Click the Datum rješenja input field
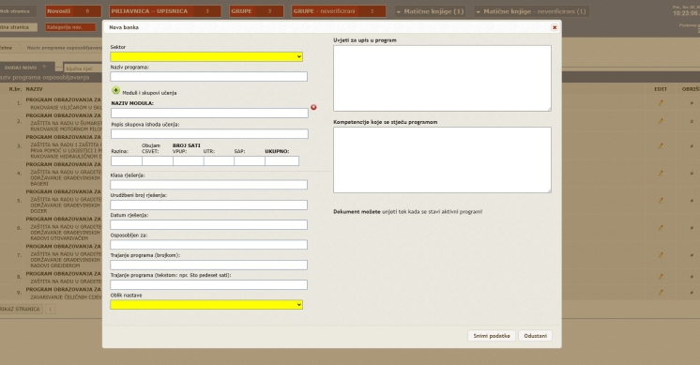Image resolution: width=700 pixels, height=365 pixels. tap(208, 224)
